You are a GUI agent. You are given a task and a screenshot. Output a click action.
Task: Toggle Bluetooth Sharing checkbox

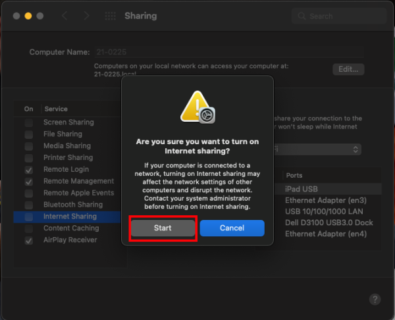[x=29, y=205]
